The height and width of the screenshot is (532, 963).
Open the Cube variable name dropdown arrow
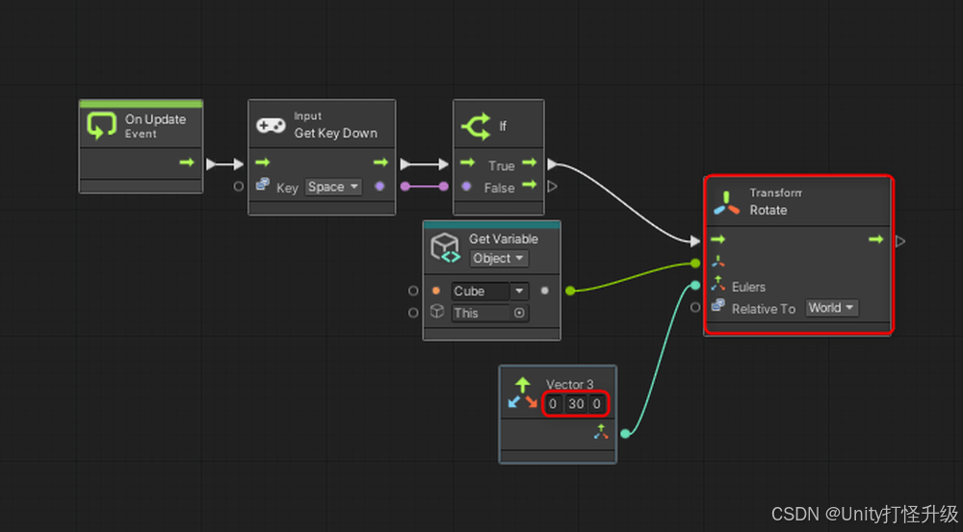[519, 291]
